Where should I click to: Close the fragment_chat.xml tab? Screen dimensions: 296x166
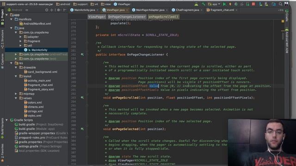tap(236, 10)
